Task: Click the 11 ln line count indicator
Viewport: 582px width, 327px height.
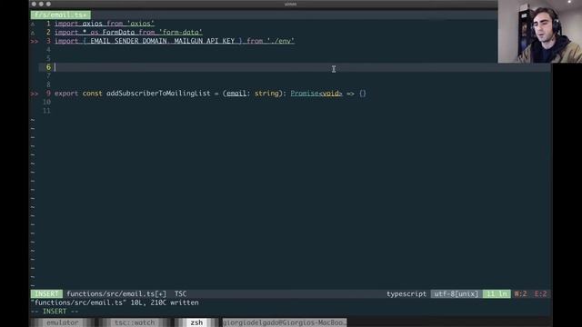Action: [497, 294]
